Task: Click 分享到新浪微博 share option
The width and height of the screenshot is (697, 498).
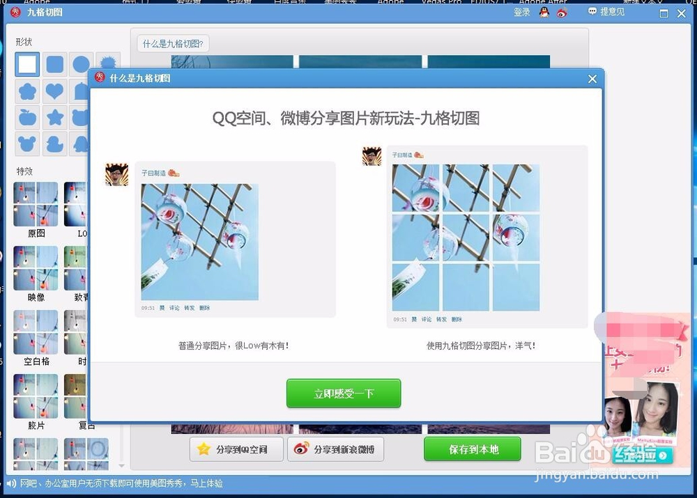Action: point(335,449)
